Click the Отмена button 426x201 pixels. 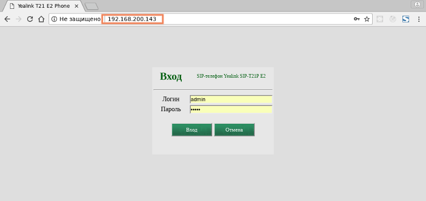[234, 129]
